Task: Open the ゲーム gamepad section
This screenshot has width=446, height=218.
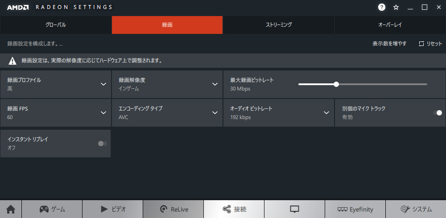Action: (x=52, y=209)
